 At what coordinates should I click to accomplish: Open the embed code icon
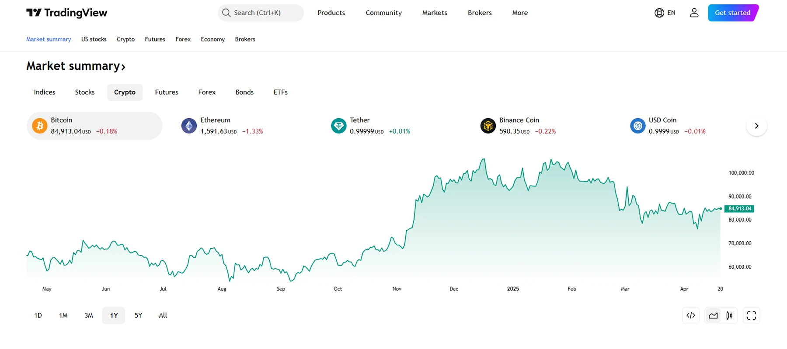[691, 315]
